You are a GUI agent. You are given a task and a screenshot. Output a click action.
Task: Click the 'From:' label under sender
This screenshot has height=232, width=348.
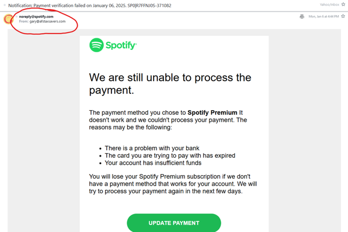[24, 21]
